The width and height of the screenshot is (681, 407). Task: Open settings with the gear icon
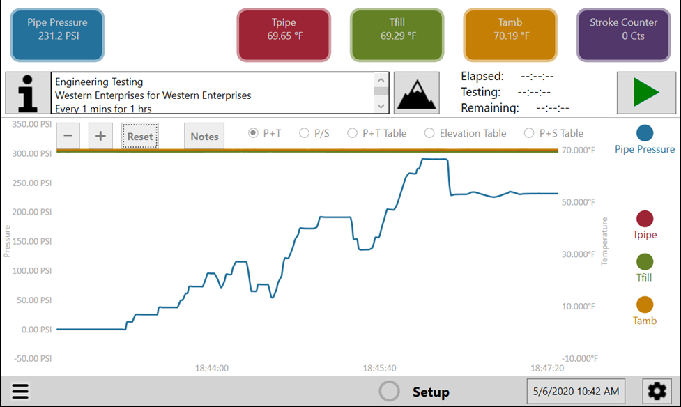(656, 392)
